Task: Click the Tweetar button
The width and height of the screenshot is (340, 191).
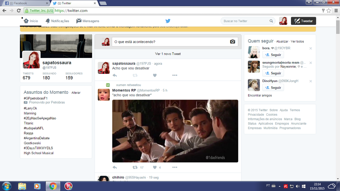Action: pos(303,21)
